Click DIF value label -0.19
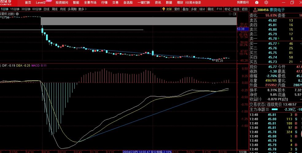 pos(9,65)
